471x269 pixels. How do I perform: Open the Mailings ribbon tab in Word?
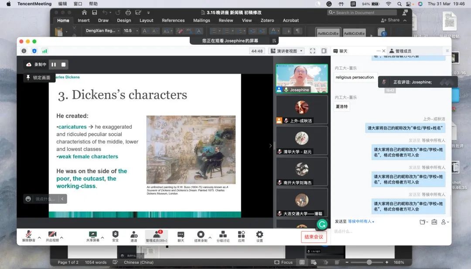(201, 20)
